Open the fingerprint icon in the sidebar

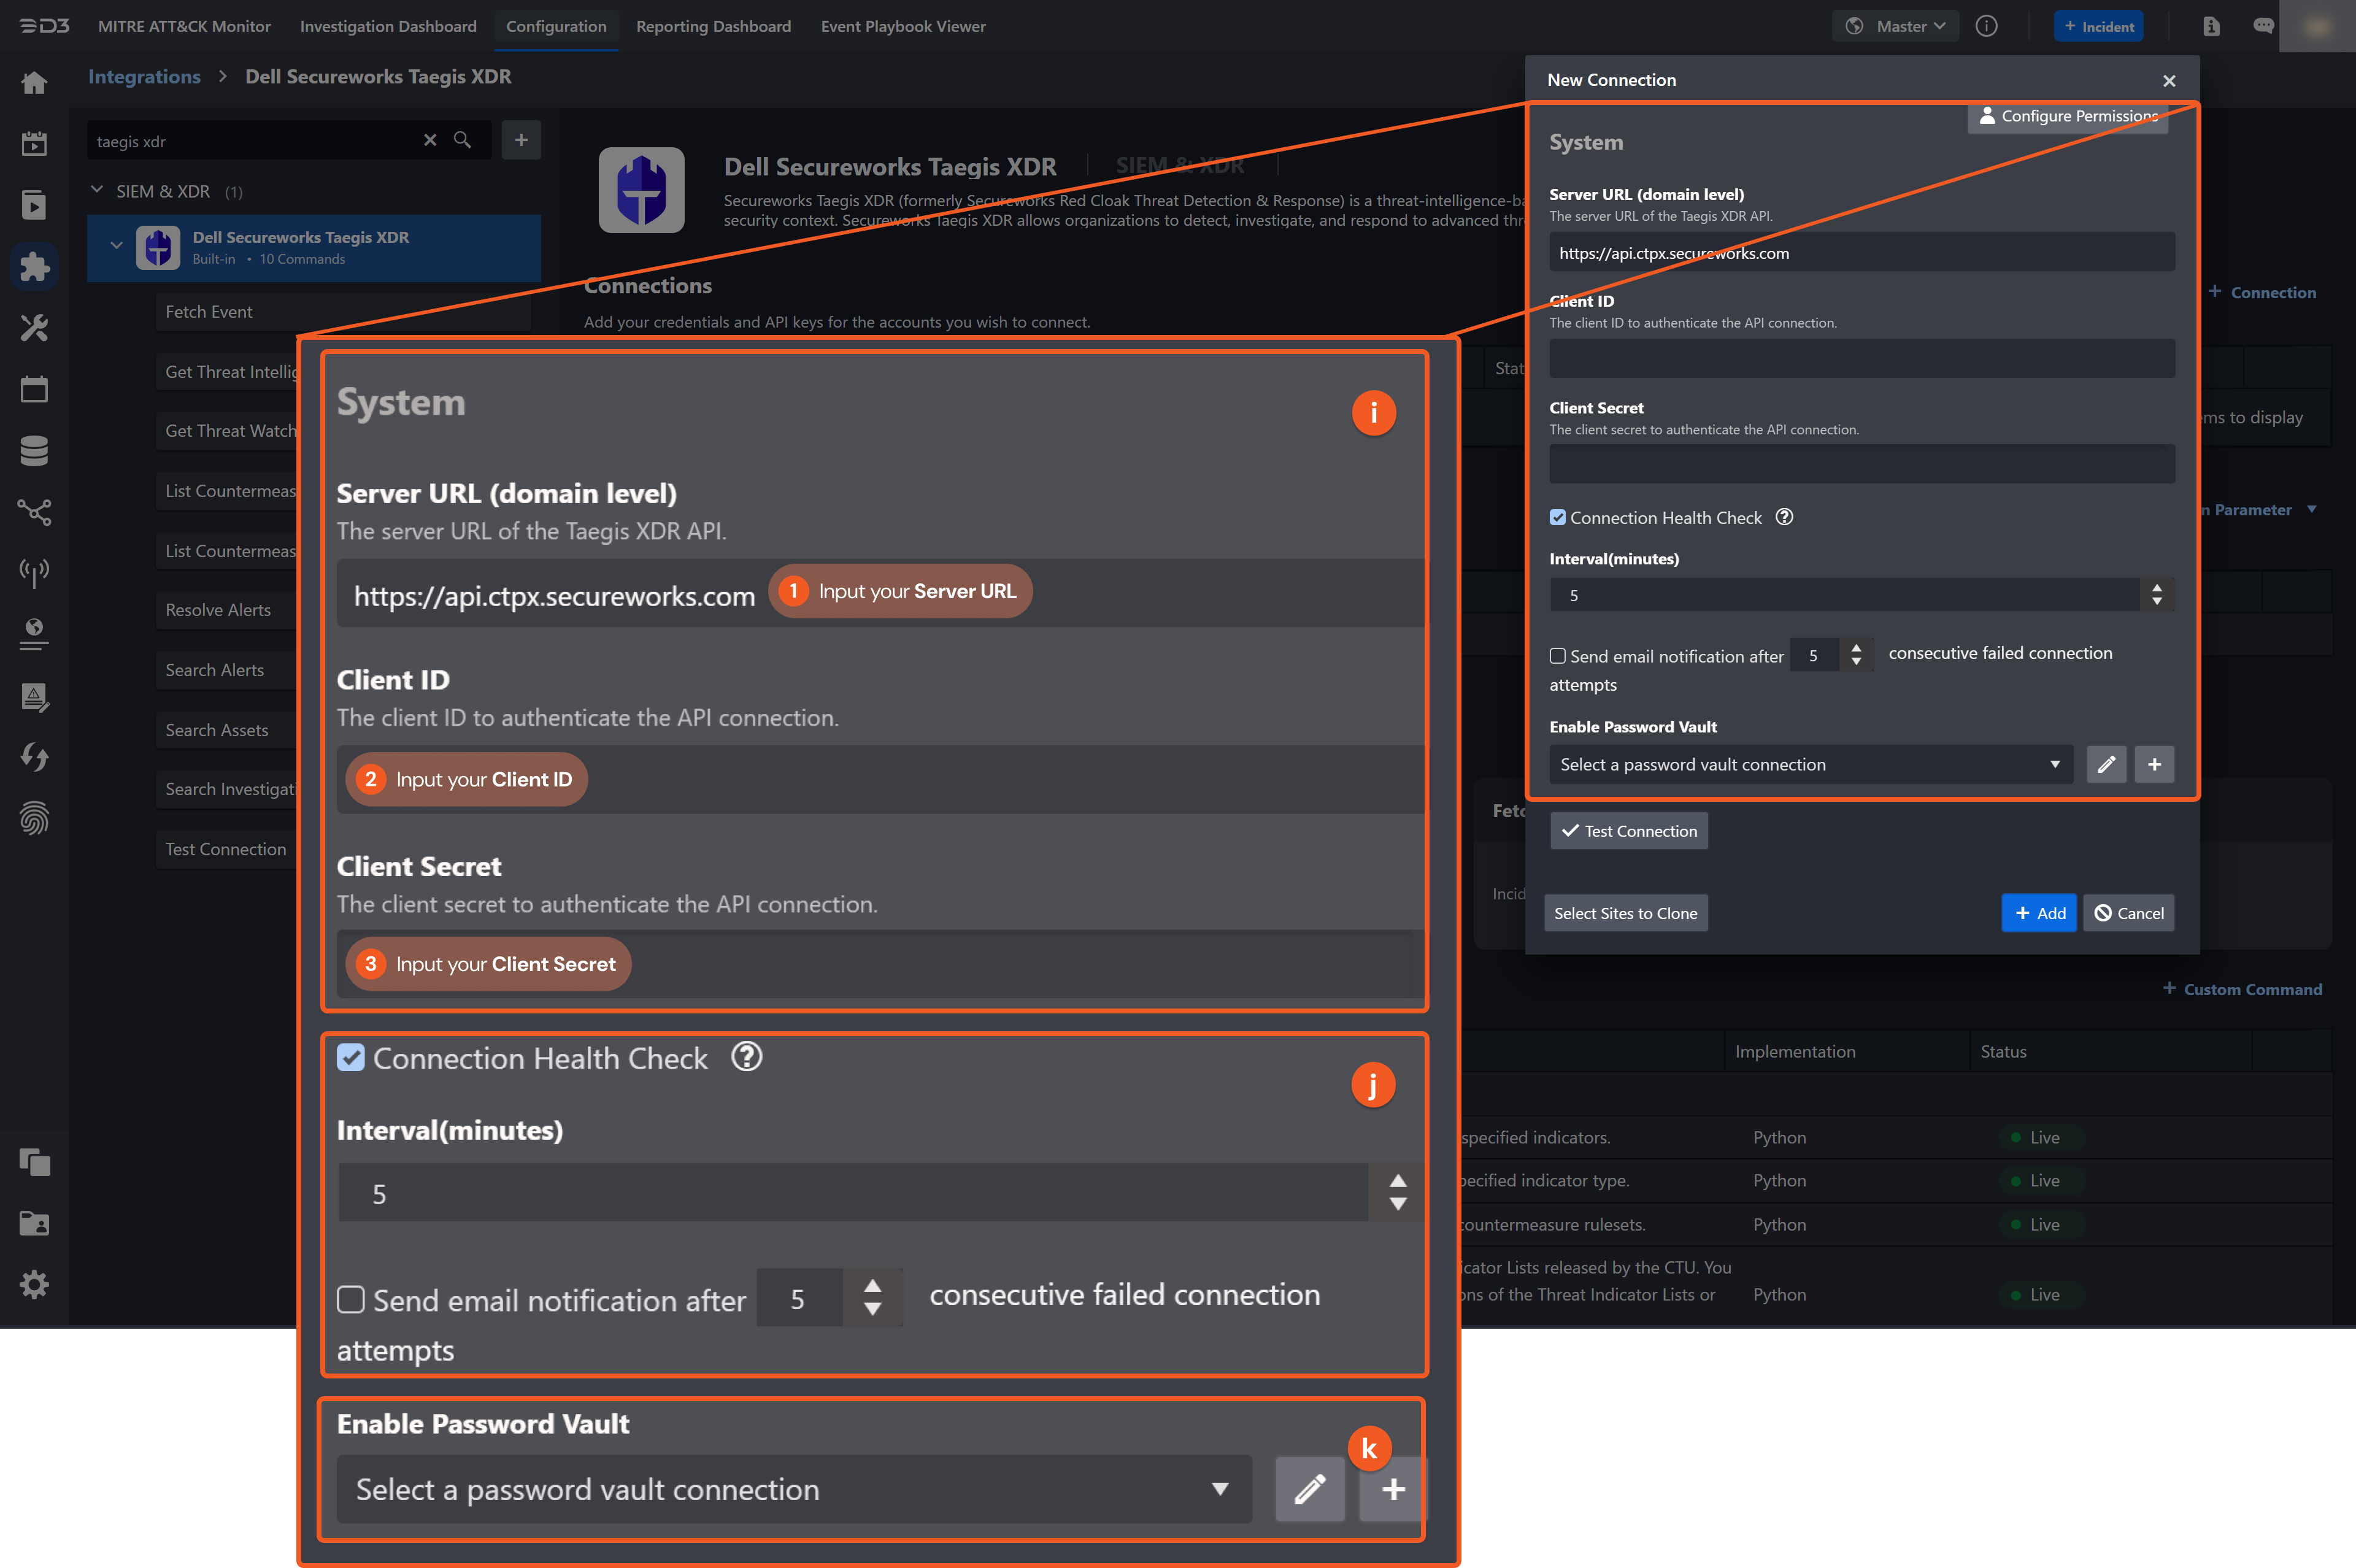click(x=34, y=819)
